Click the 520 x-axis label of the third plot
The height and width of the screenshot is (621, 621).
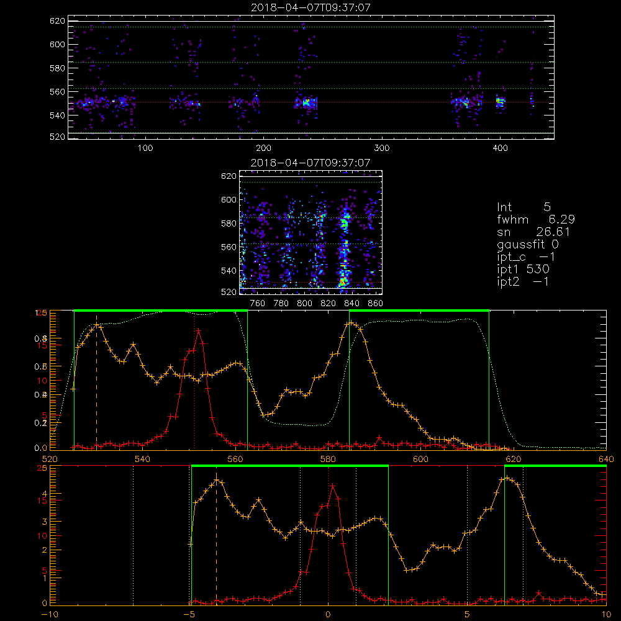(x=50, y=459)
